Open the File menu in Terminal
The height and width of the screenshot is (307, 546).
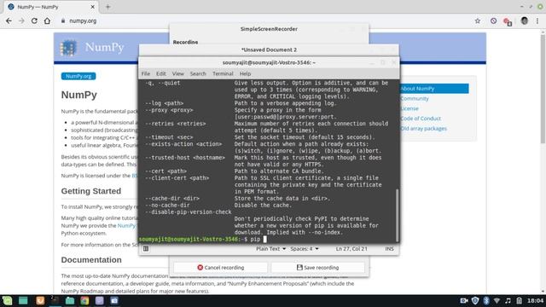[146, 73]
